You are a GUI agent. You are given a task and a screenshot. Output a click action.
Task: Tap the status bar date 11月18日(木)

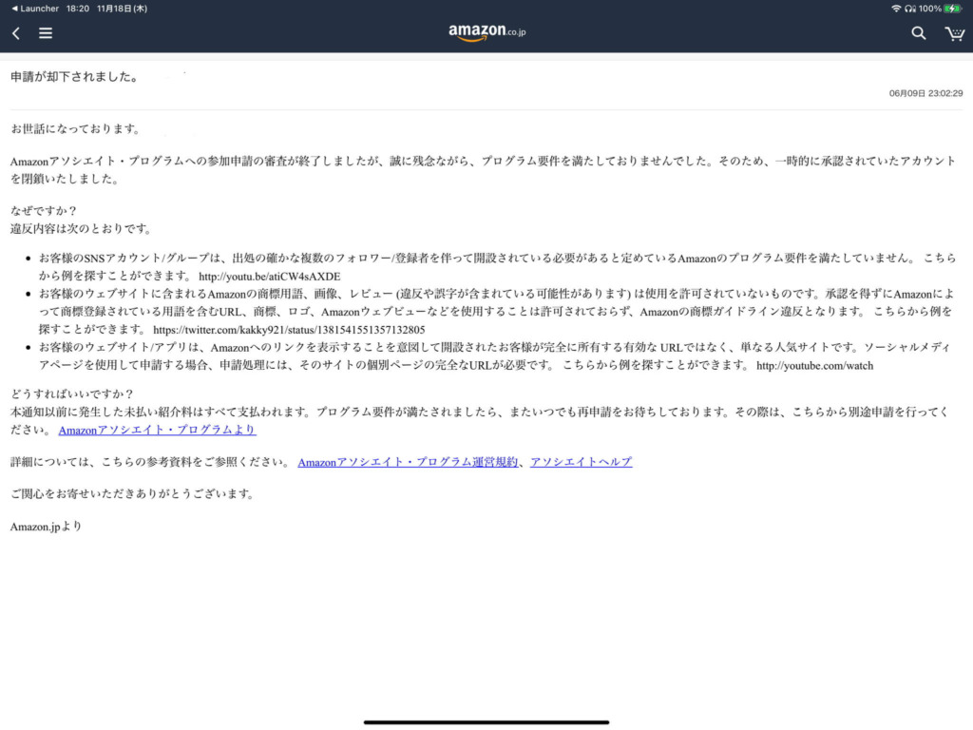coord(123,9)
